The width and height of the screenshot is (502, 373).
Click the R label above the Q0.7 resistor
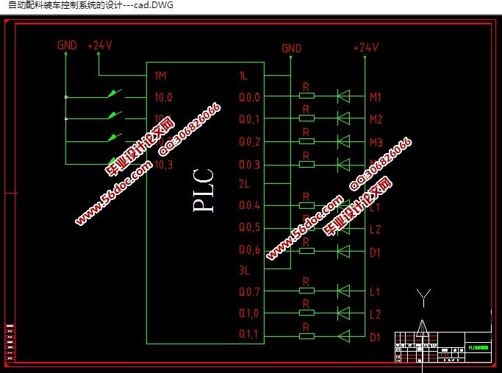pos(306,282)
